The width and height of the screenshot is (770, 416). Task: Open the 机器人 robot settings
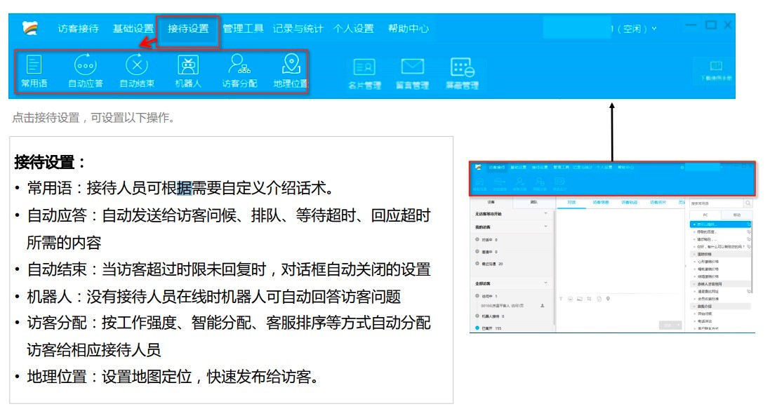(x=188, y=72)
